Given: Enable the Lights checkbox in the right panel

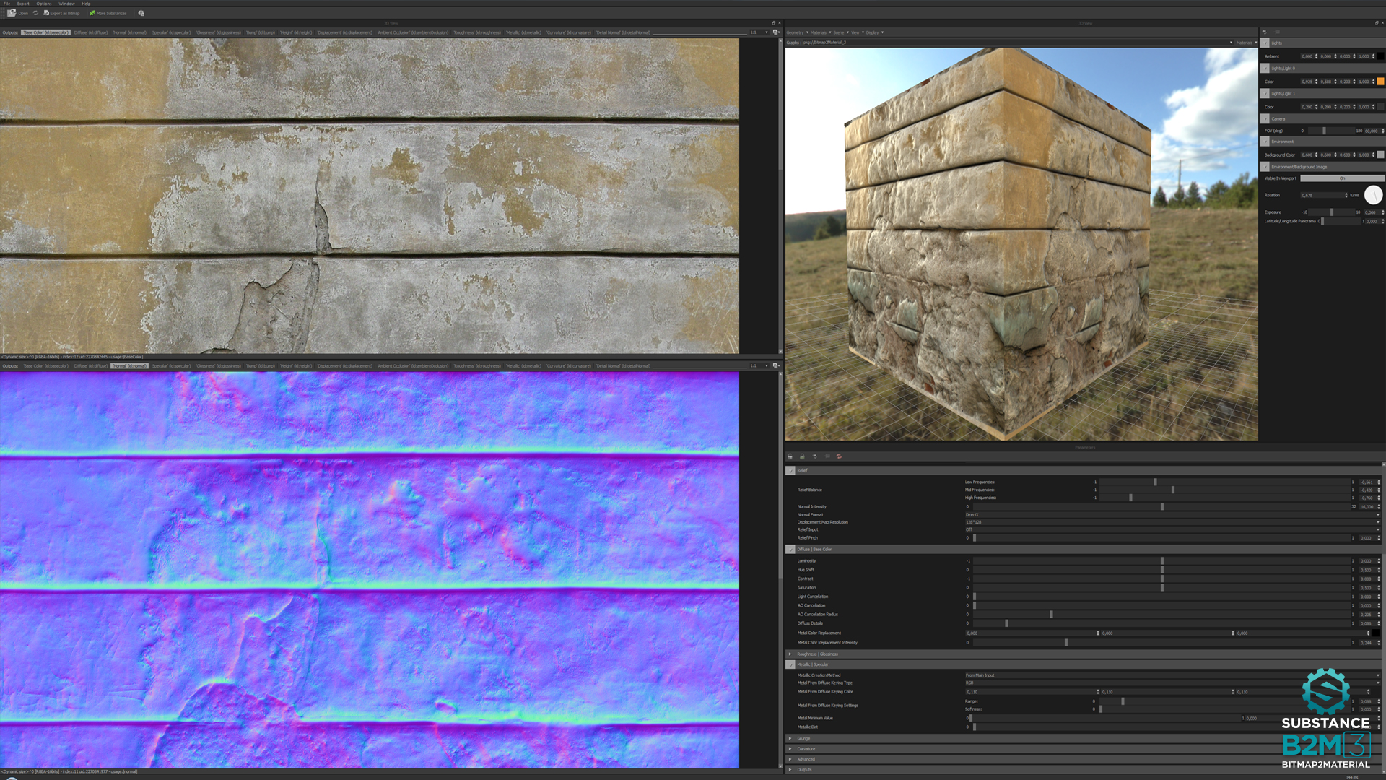Looking at the screenshot, I should (x=1265, y=43).
